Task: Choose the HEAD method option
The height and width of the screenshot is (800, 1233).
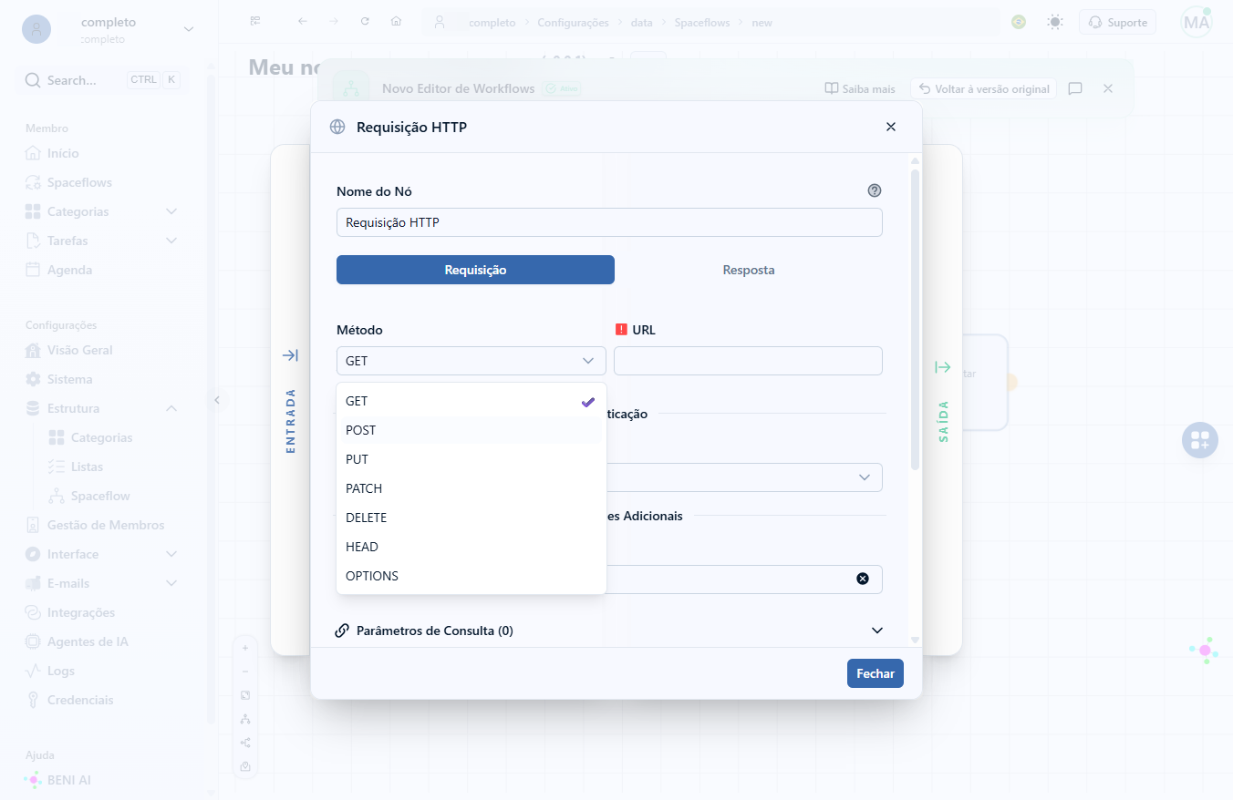Action: pos(471,547)
